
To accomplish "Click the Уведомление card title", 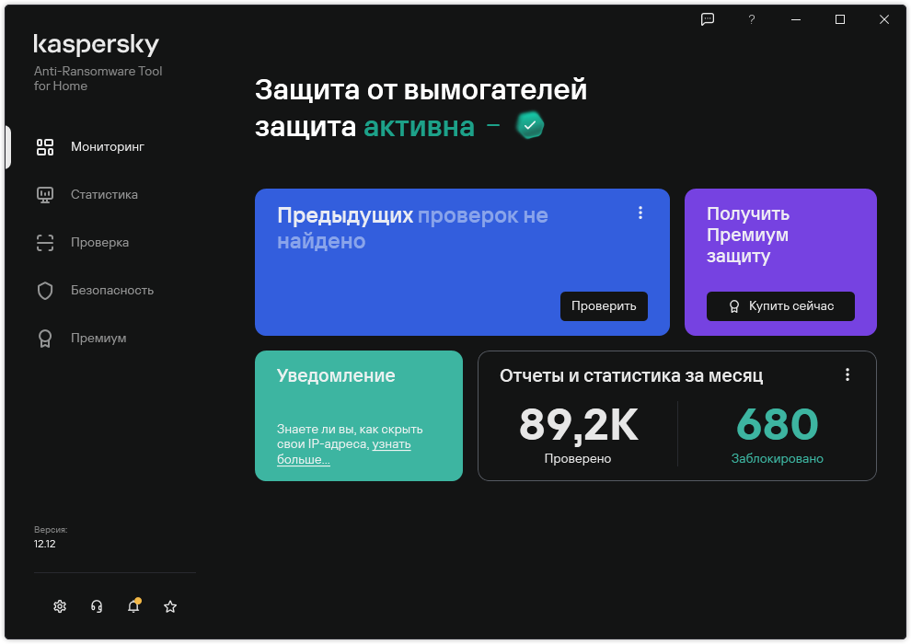I will 336,375.
